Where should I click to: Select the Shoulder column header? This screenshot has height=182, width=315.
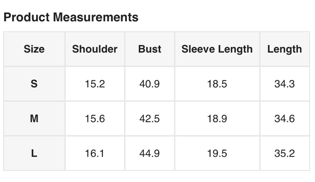[x=95, y=49]
